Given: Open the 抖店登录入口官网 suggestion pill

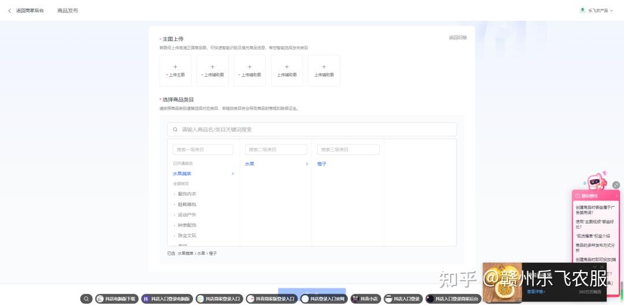Looking at the screenshot, I should 324,299.
